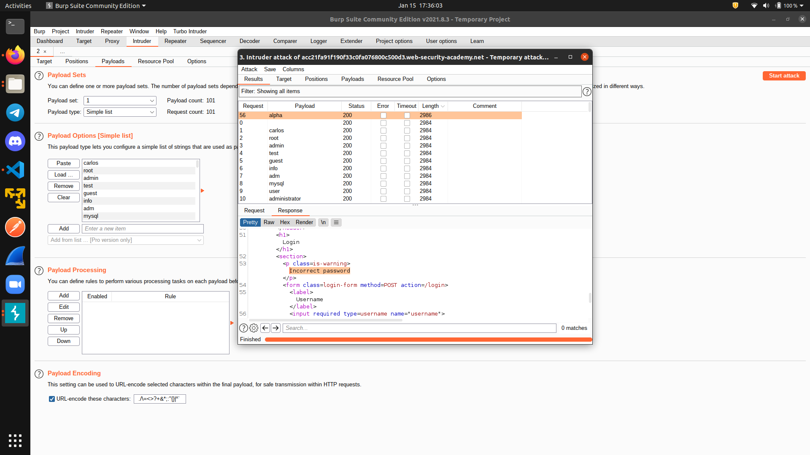Toggle URL-encode these characters checkbox

pyautogui.click(x=52, y=398)
